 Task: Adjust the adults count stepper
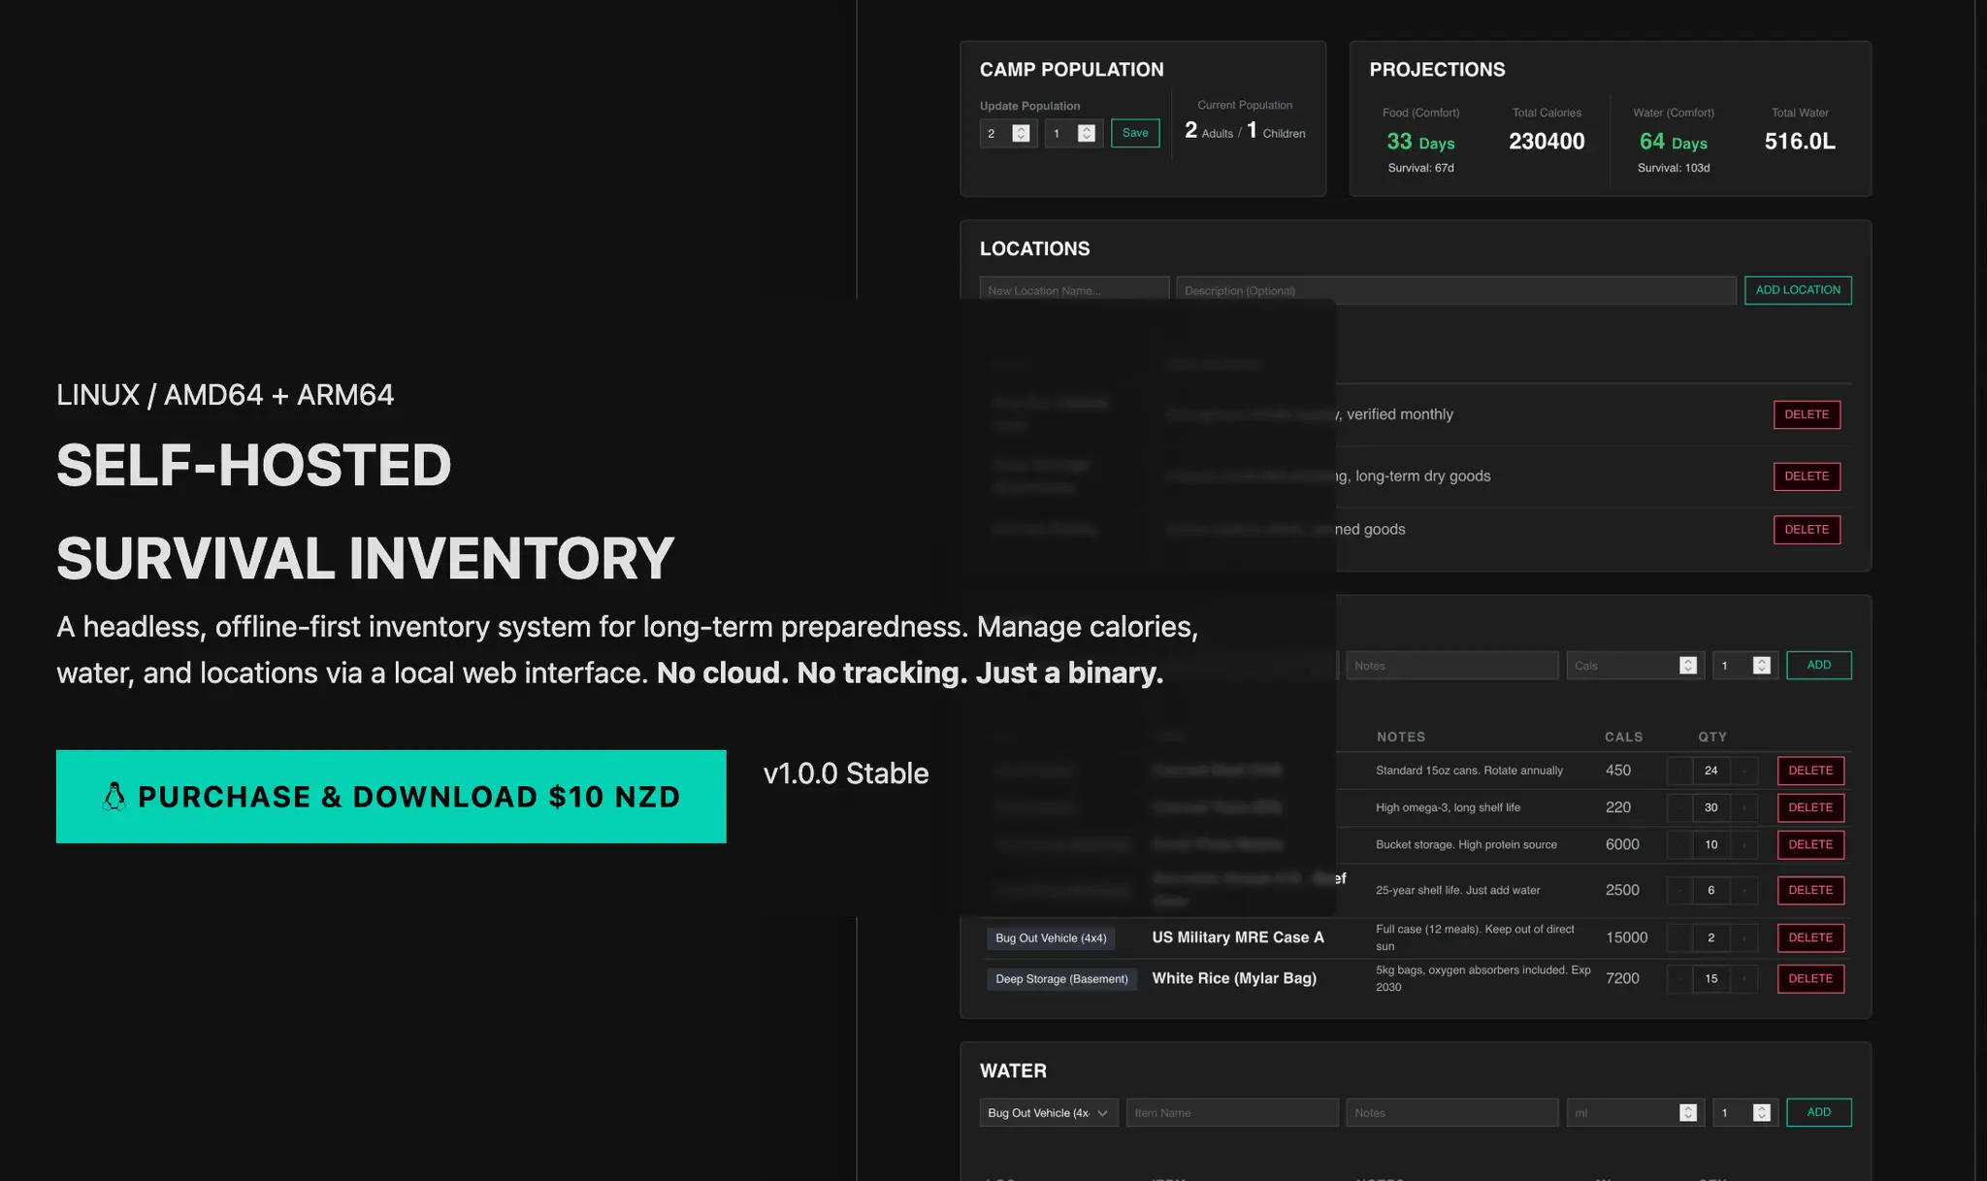pyautogui.click(x=1021, y=133)
